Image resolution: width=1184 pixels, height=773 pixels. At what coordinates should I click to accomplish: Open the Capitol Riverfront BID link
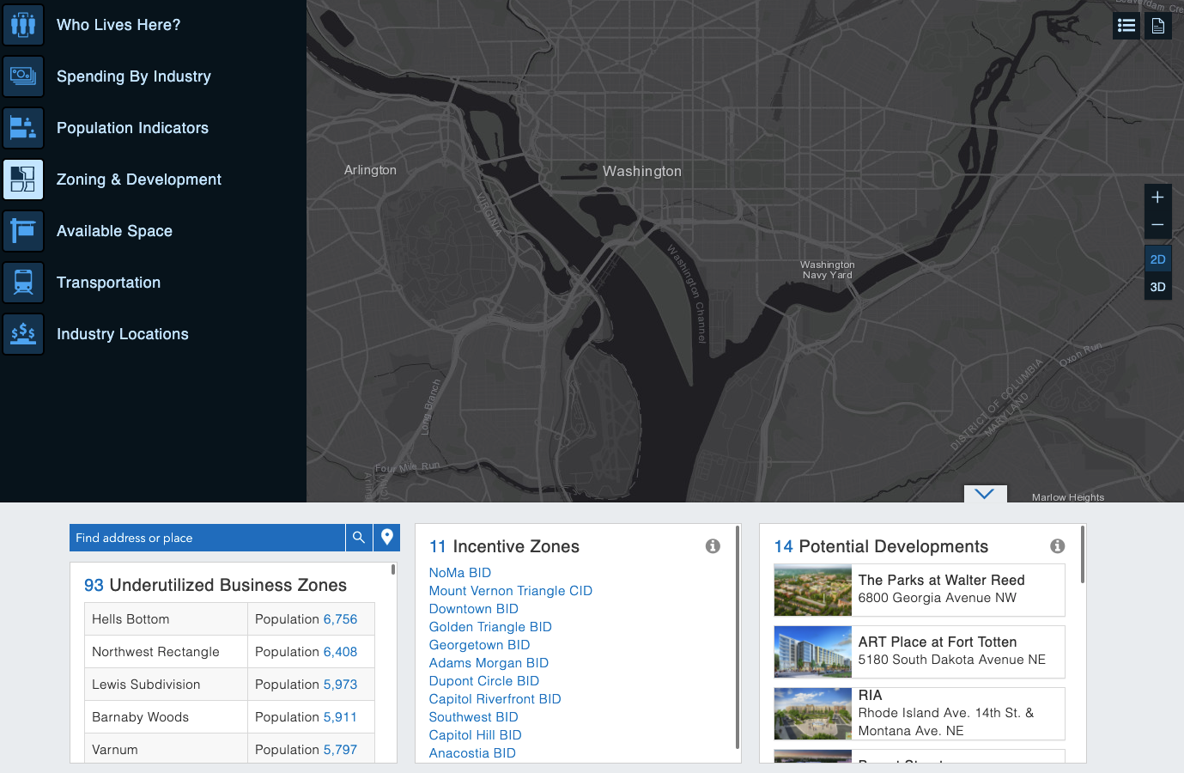pyautogui.click(x=495, y=699)
